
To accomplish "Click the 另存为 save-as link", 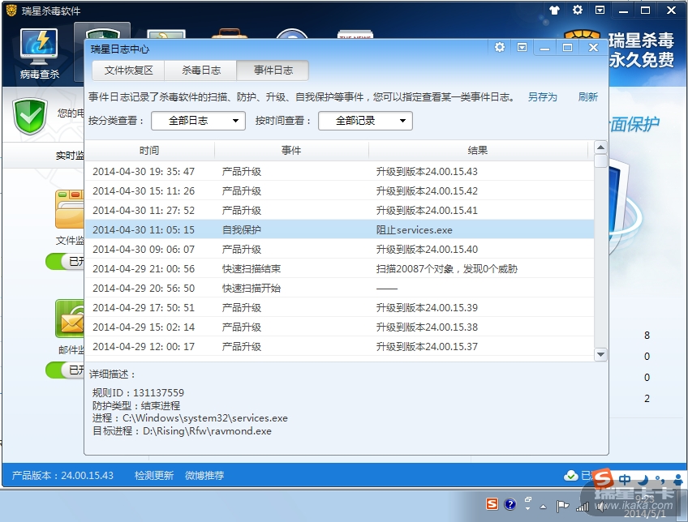I will pos(543,97).
